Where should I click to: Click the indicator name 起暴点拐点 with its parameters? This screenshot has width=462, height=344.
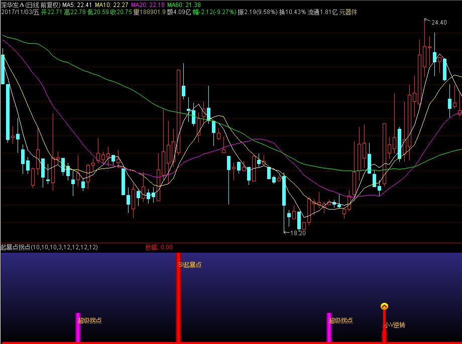(49, 247)
